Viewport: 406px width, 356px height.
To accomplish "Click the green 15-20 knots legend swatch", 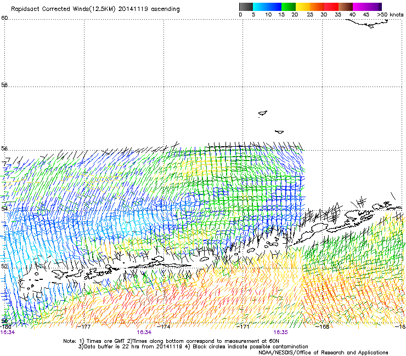I will click(289, 7).
